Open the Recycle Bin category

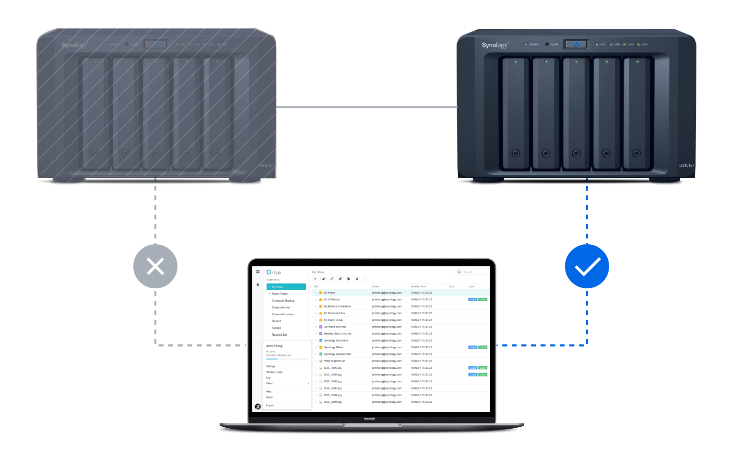coord(279,335)
